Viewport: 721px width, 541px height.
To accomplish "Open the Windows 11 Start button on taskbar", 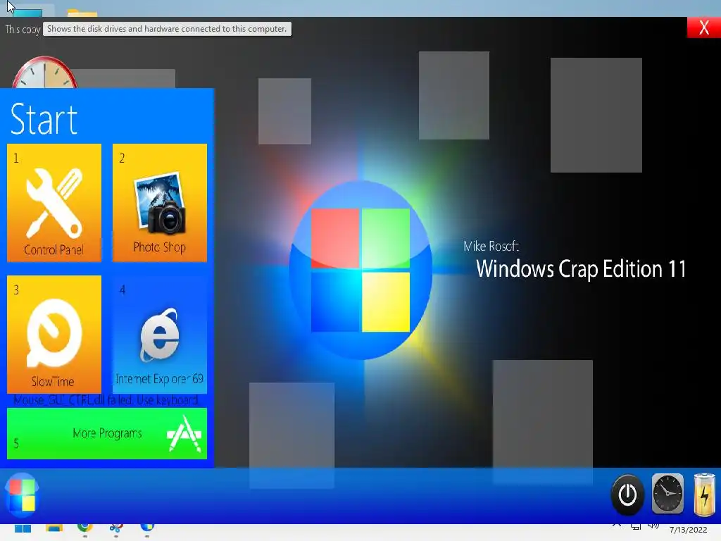I will click(x=23, y=528).
